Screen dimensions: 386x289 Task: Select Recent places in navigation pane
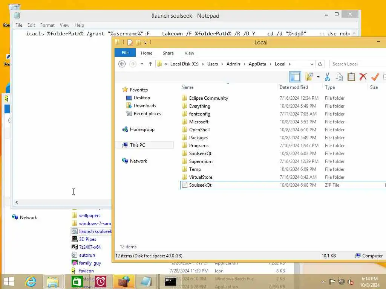[147, 114]
